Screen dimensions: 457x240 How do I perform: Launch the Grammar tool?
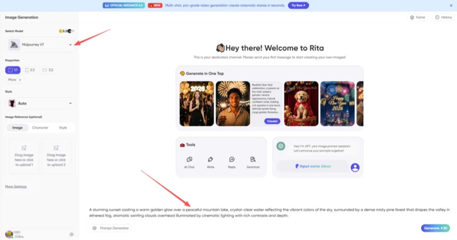click(x=253, y=162)
